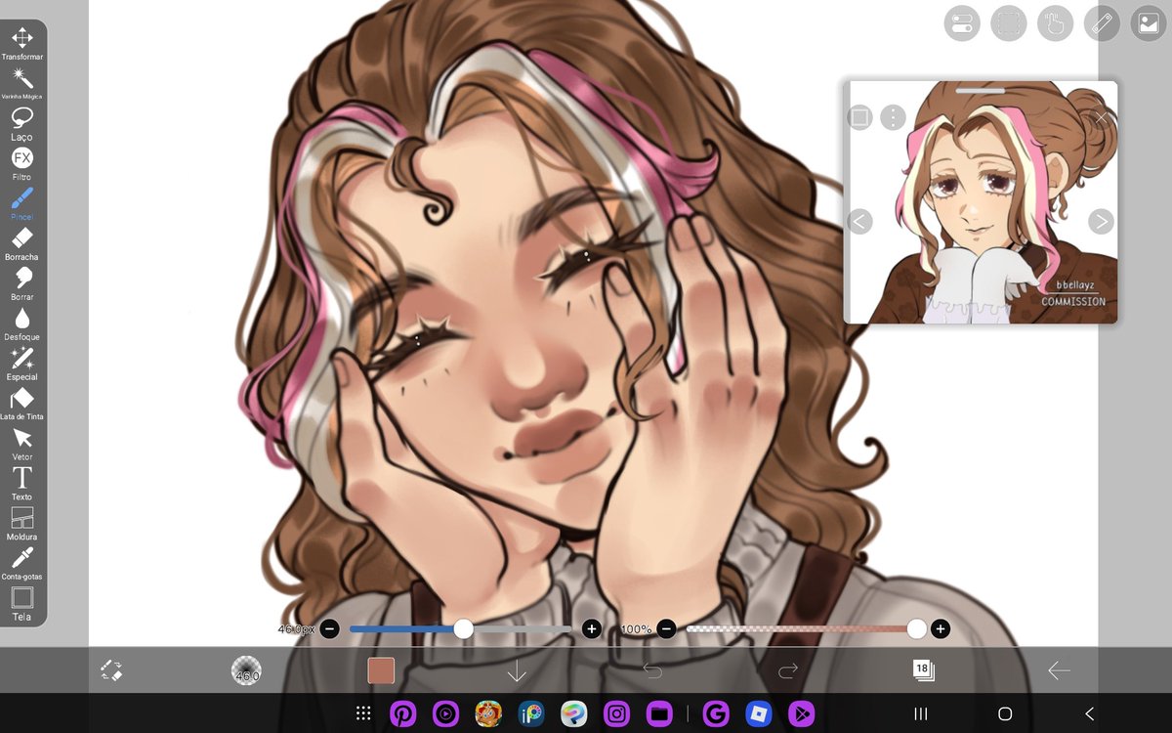The image size is (1172, 733).
Task: Redo the last action
Action: (x=788, y=670)
